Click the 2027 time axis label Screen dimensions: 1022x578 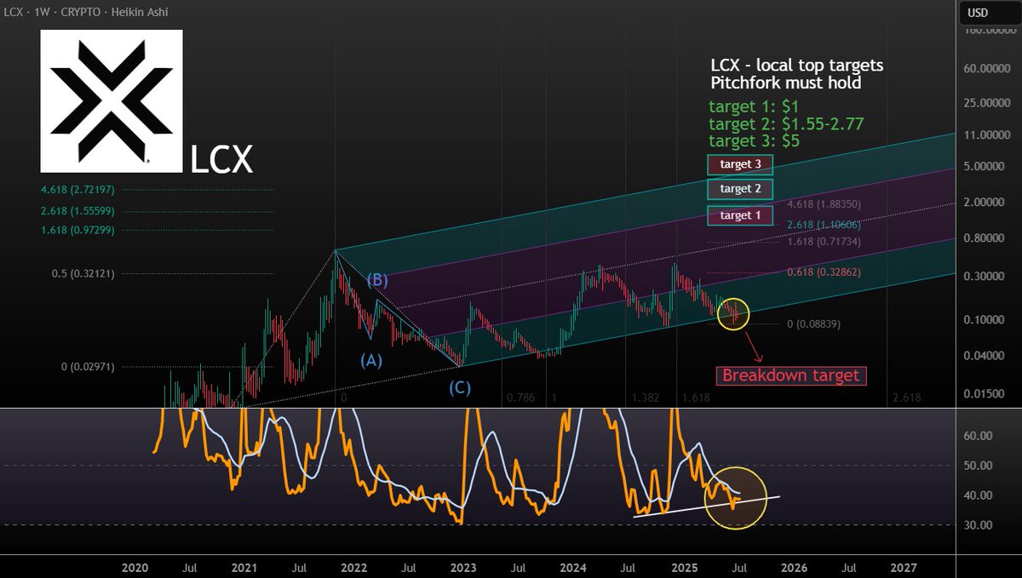coord(903,566)
